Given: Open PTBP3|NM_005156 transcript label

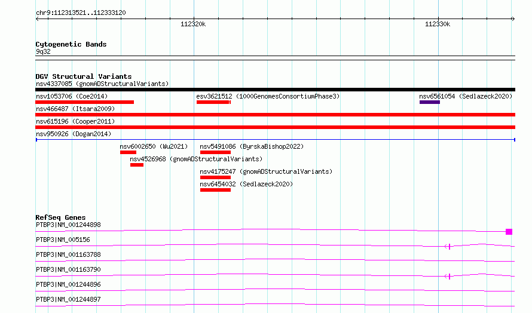Looking at the screenshot, I should coord(63,240).
